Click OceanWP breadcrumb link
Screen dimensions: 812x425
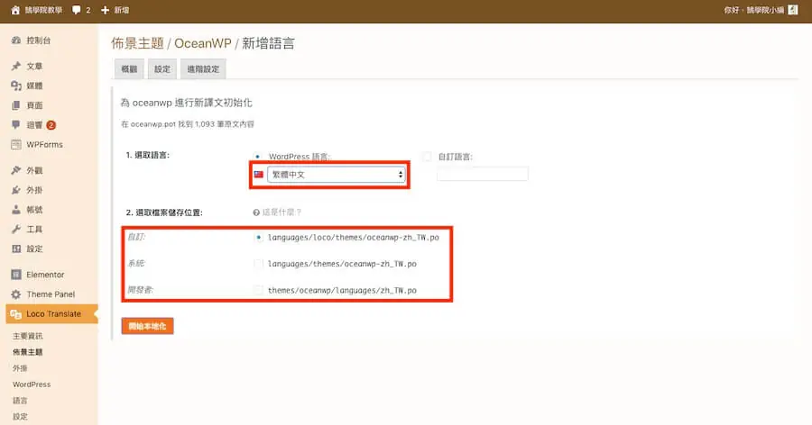202,43
